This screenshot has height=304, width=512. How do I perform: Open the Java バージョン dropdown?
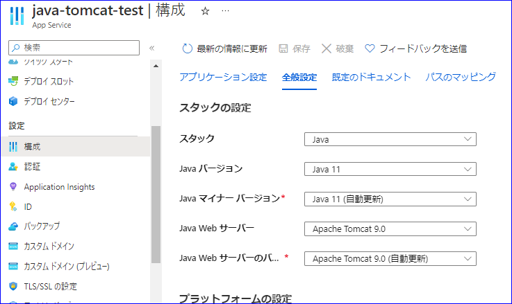[x=390, y=169]
